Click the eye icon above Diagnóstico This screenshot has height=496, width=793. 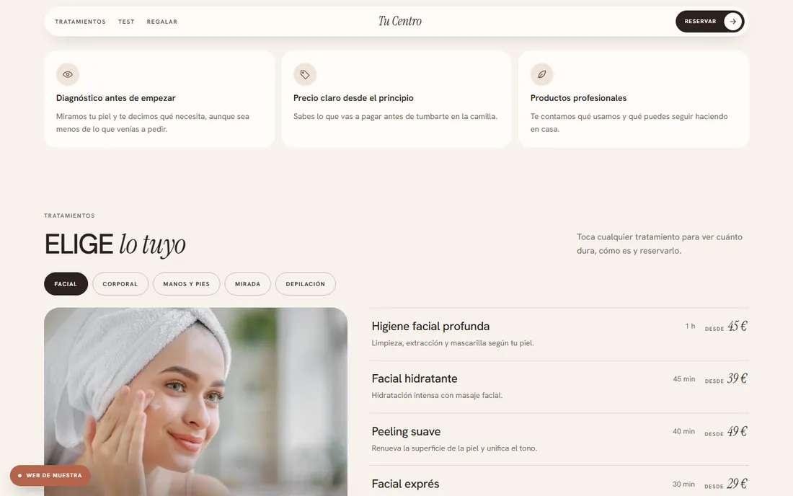point(67,74)
